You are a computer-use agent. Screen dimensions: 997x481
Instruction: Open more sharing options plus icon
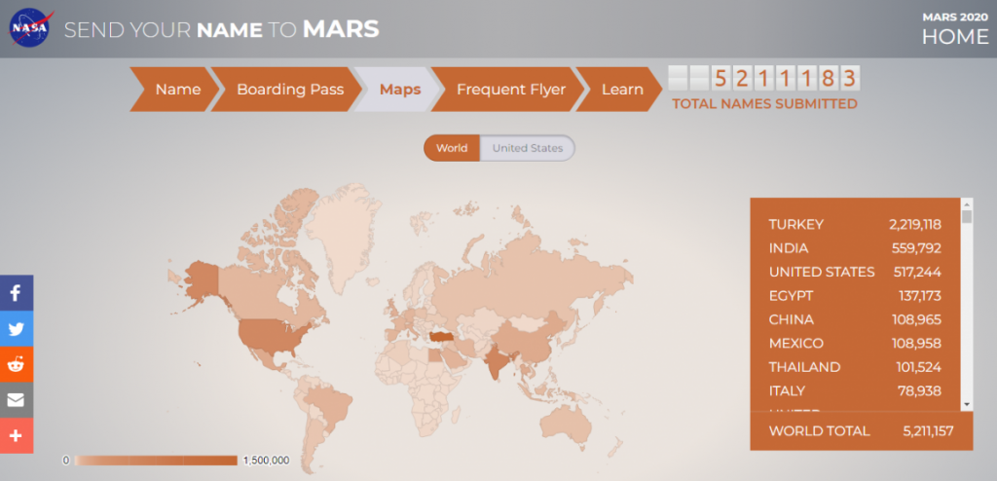(17, 435)
